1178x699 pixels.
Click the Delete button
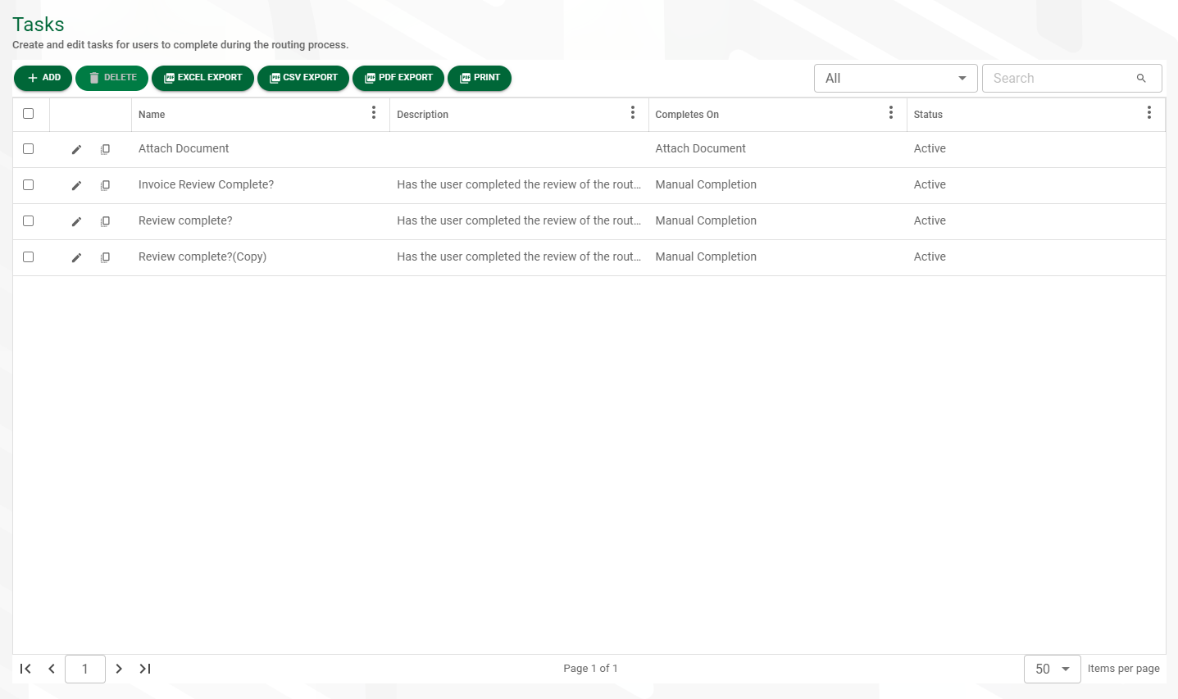tap(112, 78)
